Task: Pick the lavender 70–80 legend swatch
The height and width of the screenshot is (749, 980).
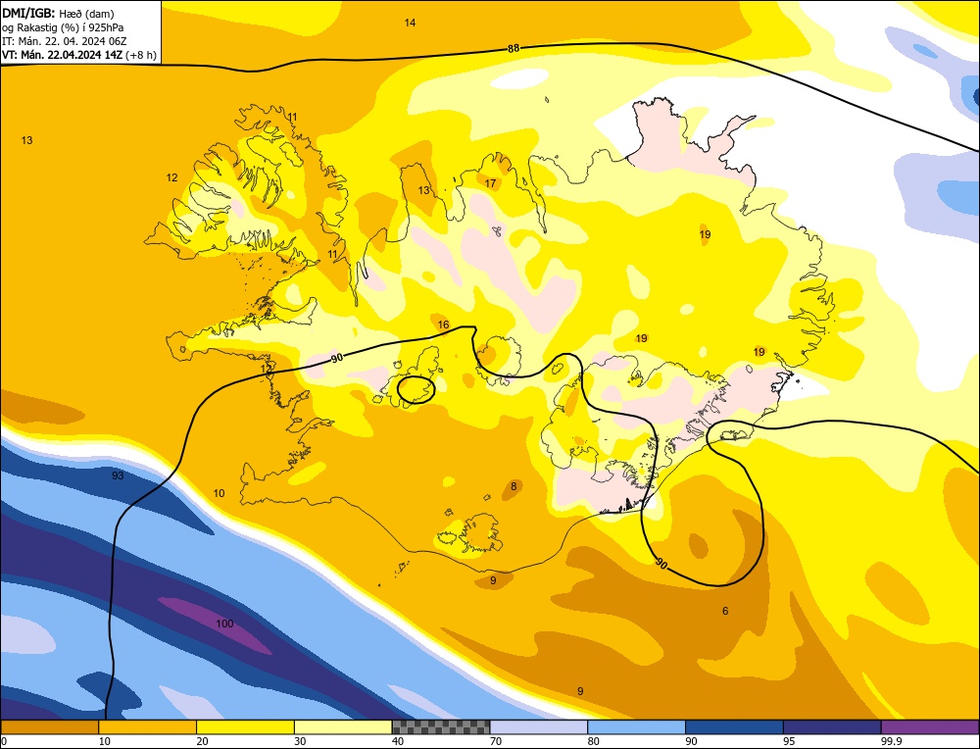Action: (539, 727)
